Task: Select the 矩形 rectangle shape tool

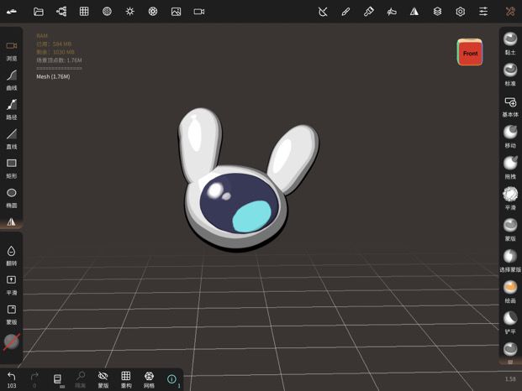Action: click(x=11, y=169)
